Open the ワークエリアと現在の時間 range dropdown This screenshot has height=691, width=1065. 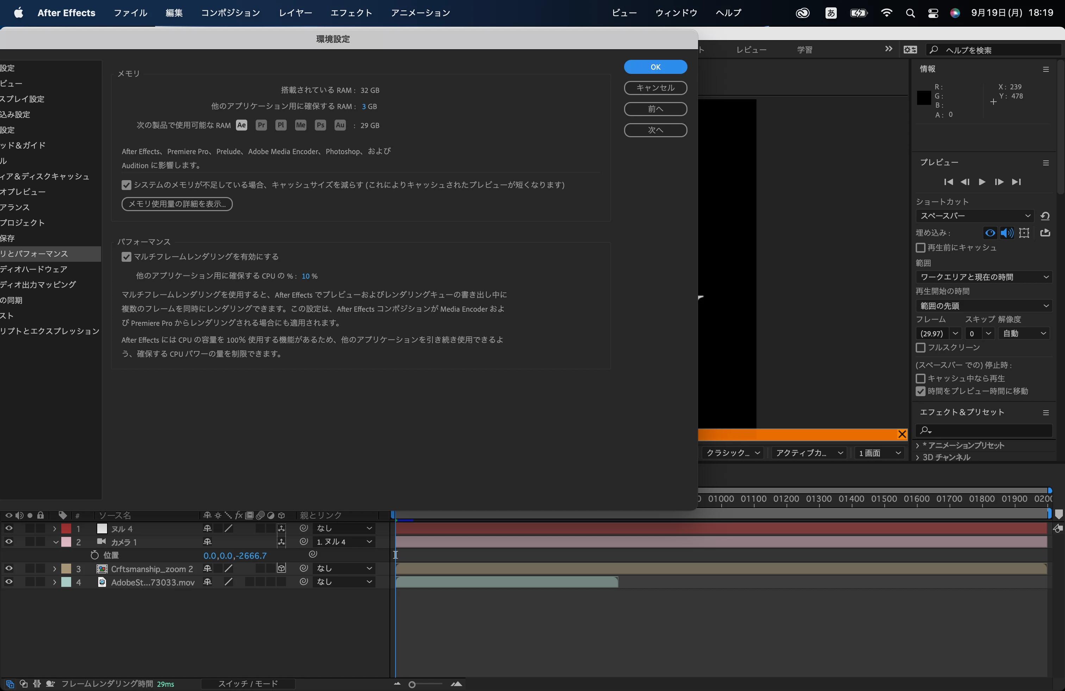click(x=984, y=277)
